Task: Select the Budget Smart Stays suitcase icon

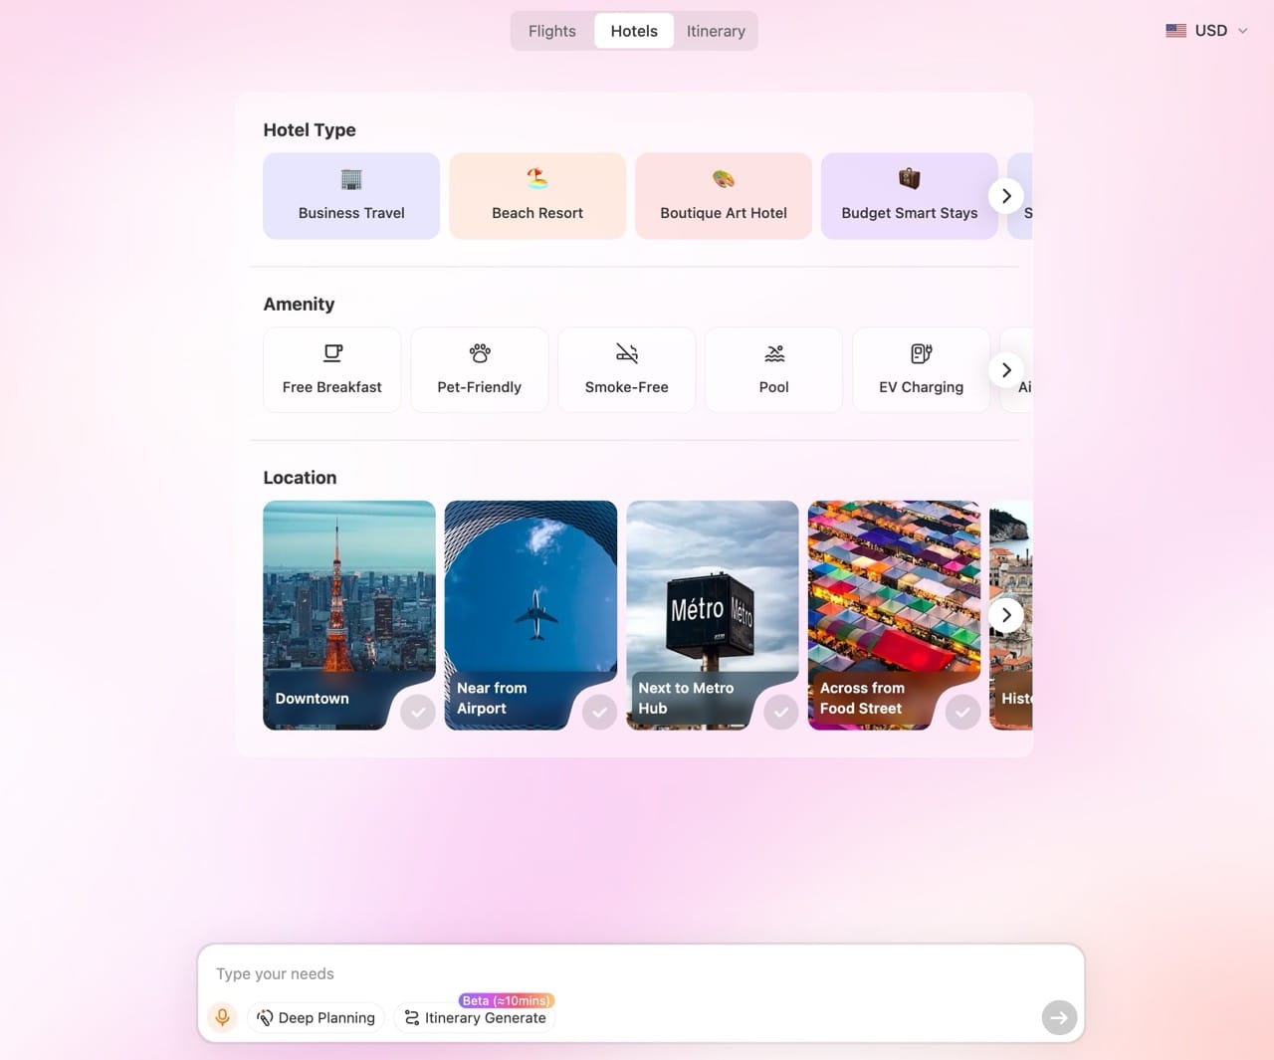Action: pyautogui.click(x=910, y=179)
